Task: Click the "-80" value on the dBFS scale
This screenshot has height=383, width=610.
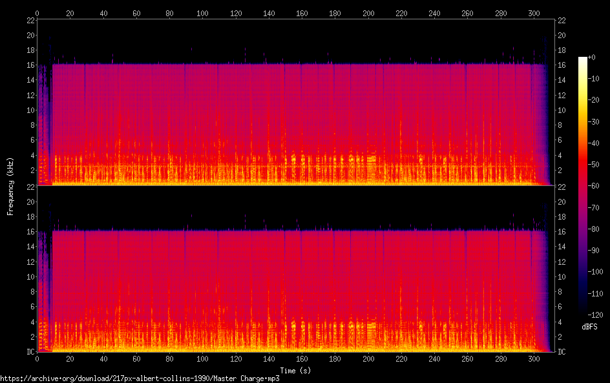Action: pos(594,229)
